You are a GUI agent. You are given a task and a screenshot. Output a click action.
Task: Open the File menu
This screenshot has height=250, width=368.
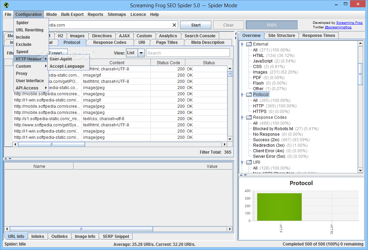click(x=8, y=14)
